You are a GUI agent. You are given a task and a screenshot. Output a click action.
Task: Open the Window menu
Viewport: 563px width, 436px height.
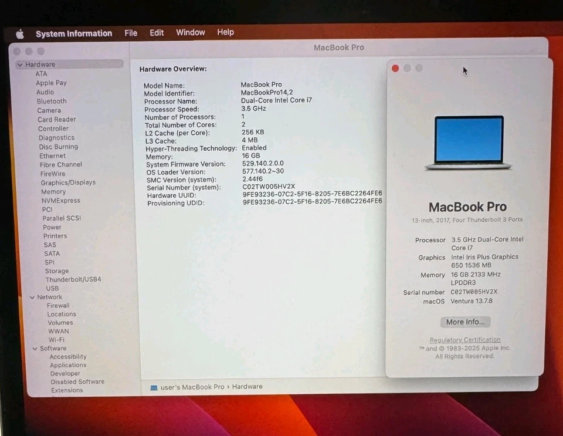(190, 32)
